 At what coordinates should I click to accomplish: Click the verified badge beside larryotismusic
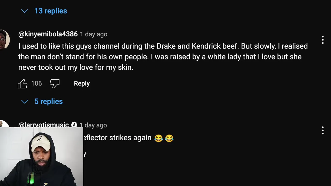(74, 125)
